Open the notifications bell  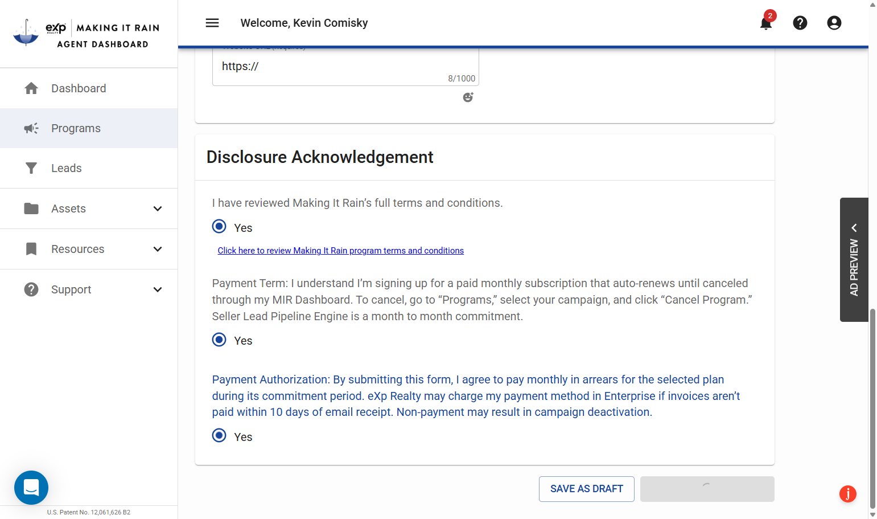766,23
